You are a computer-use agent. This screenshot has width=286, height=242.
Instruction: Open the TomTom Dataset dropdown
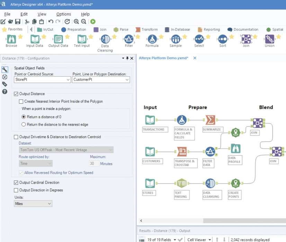(66, 150)
